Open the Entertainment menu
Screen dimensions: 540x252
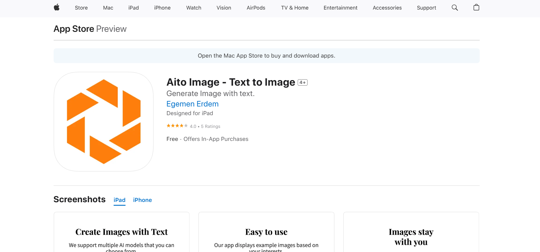click(340, 8)
